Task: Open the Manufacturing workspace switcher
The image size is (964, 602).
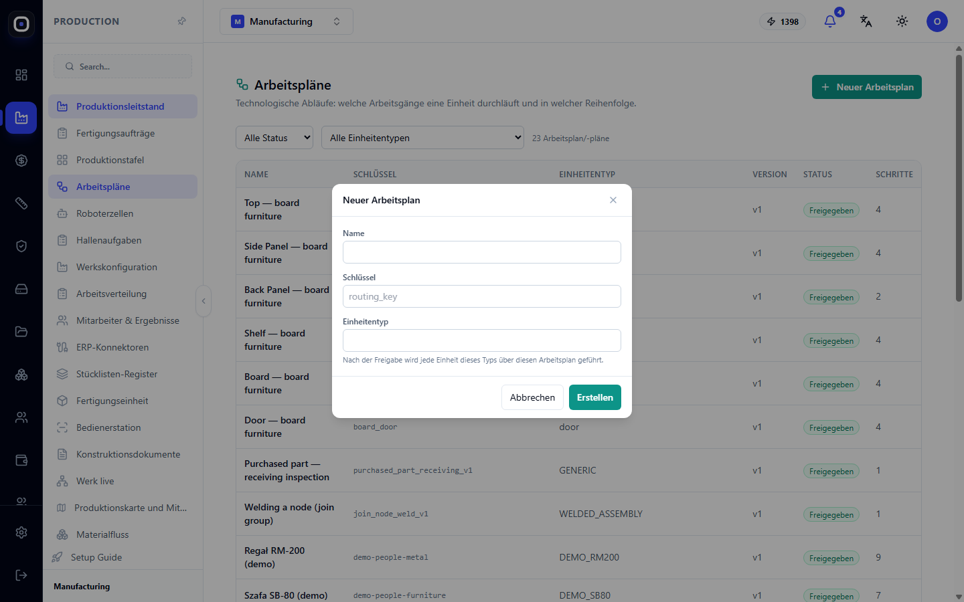Action: click(x=287, y=21)
